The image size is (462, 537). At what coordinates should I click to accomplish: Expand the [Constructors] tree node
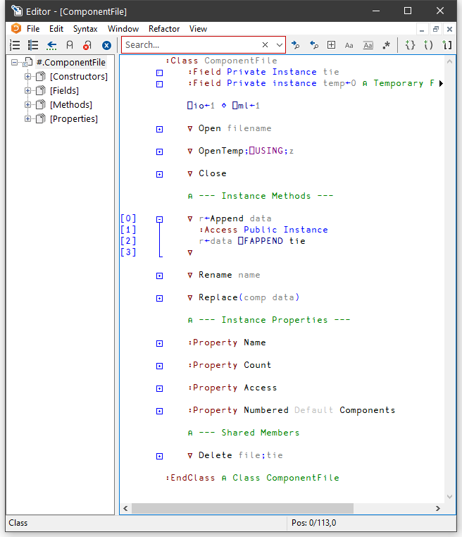(x=28, y=77)
